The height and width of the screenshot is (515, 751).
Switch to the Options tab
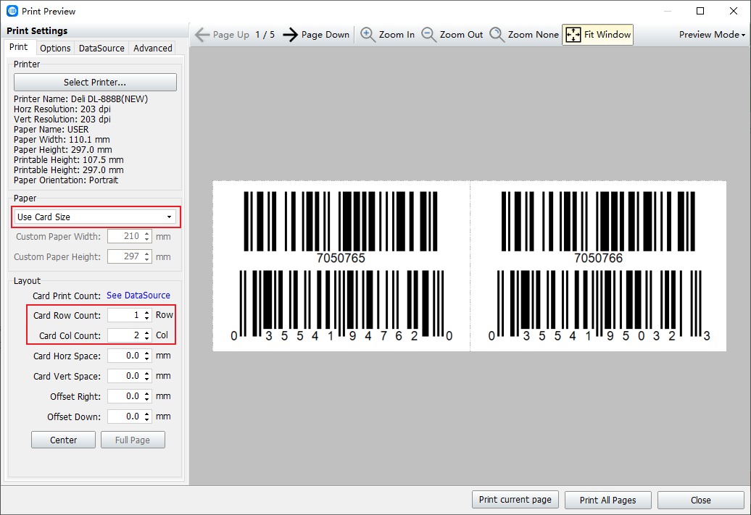tap(55, 49)
